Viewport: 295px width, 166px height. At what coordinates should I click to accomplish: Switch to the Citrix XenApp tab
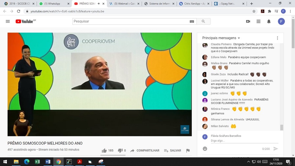pos(193,4)
